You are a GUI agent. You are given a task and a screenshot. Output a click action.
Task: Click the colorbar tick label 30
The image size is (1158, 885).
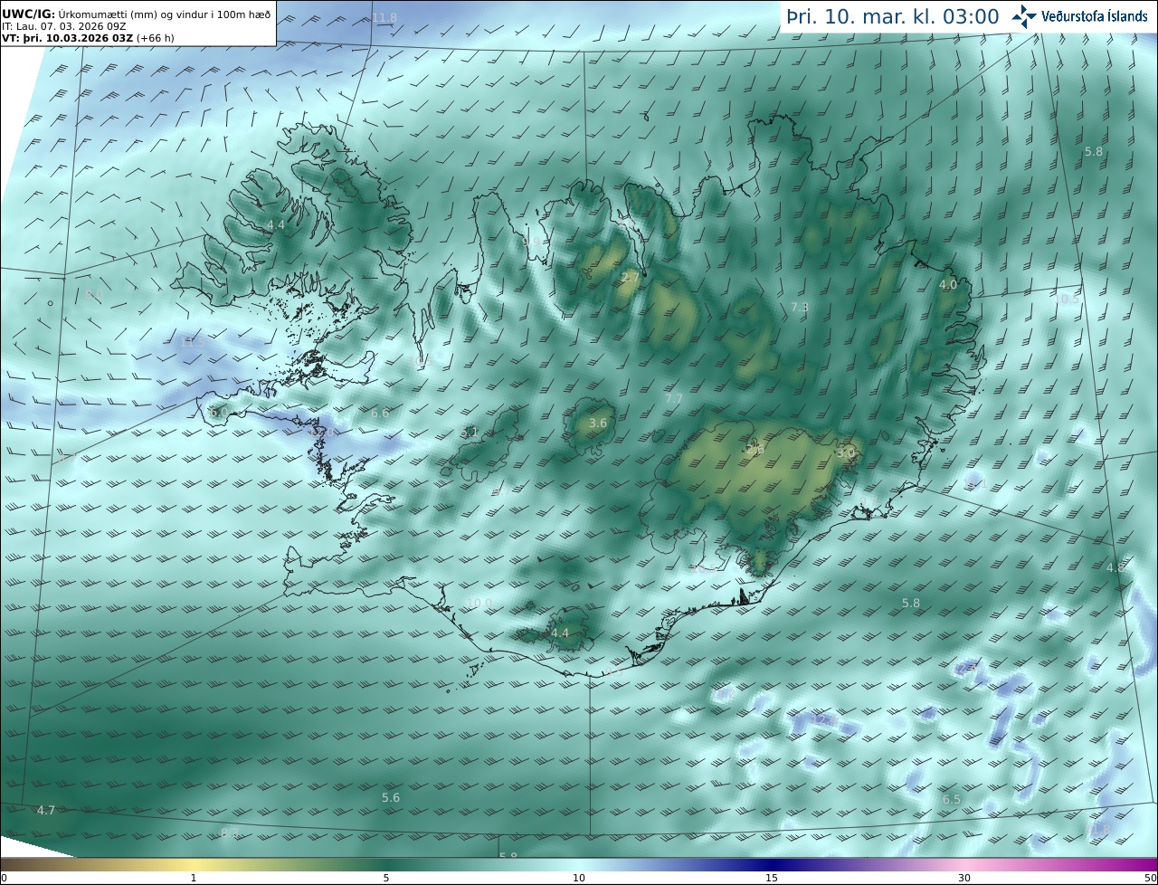coord(964,878)
